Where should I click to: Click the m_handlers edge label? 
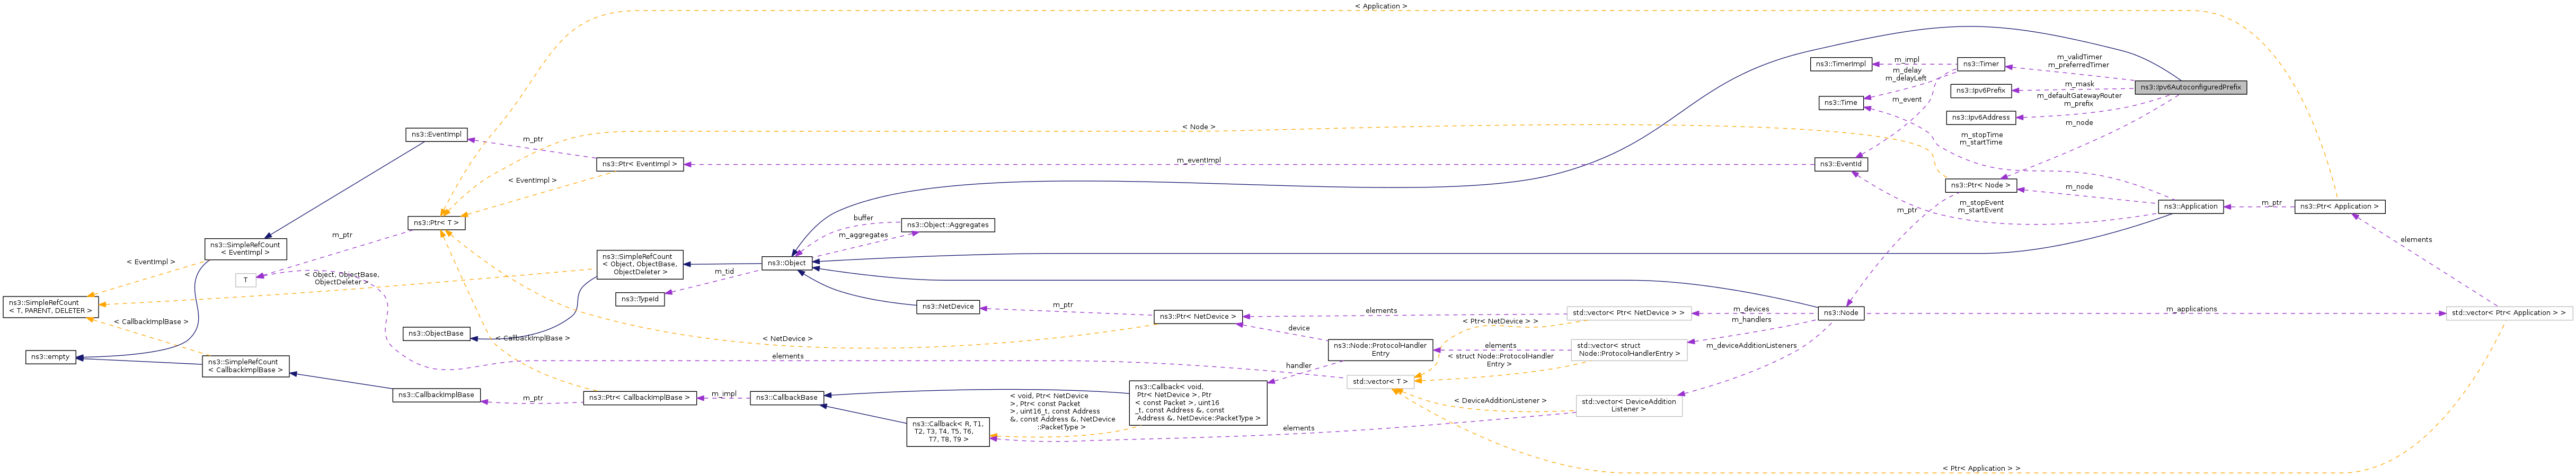1751,320
